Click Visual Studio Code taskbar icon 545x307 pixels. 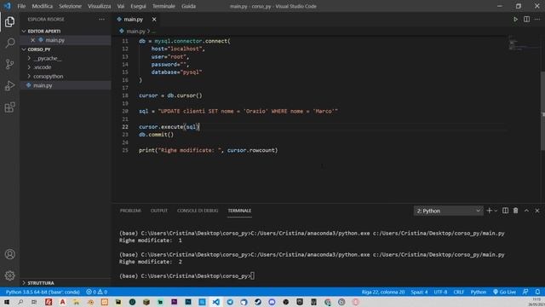(215, 302)
